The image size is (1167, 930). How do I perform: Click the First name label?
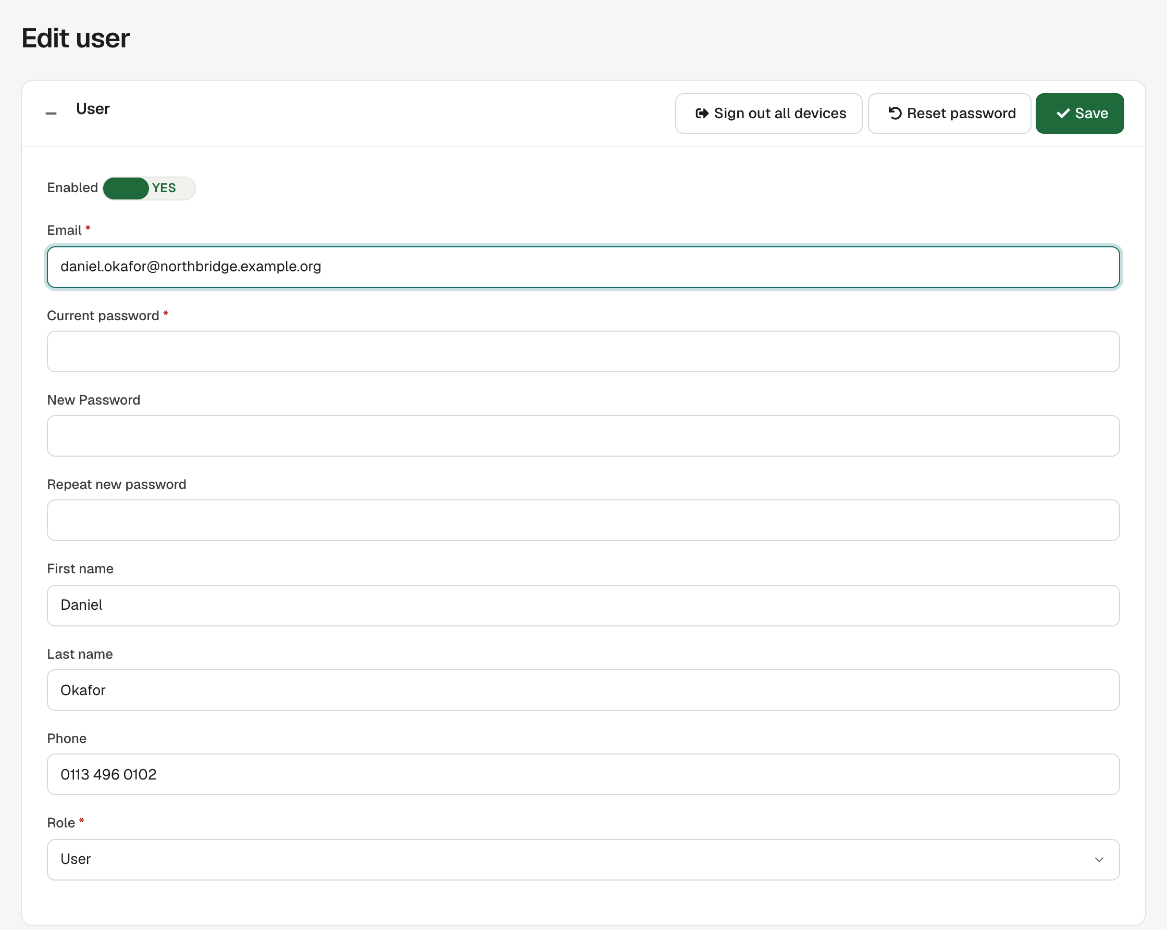80,569
